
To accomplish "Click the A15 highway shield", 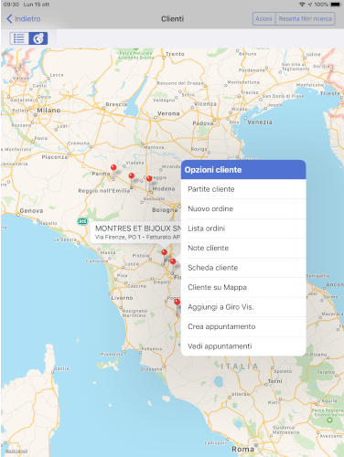I will 82,221.
